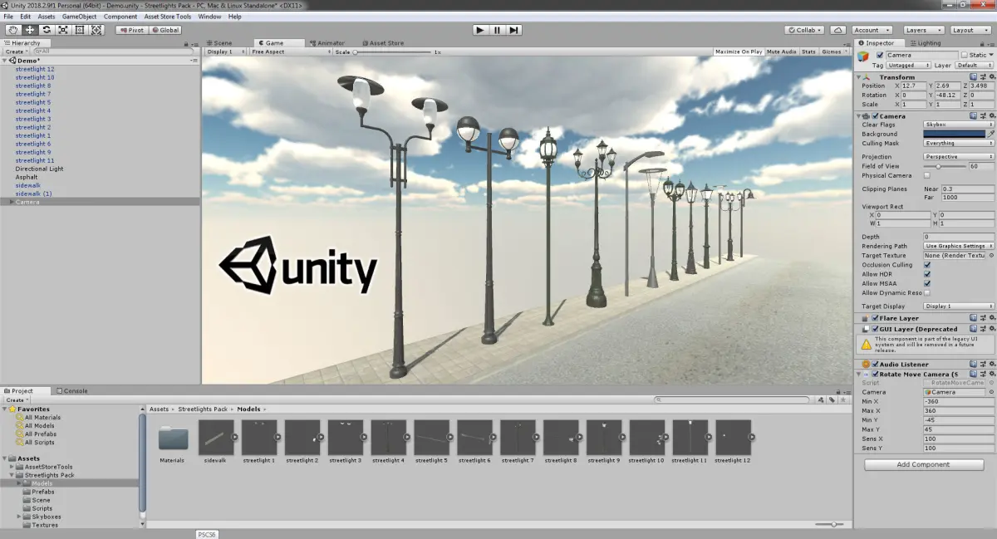Switch to the Animator tab
This screenshot has width=997, height=539.
pyautogui.click(x=327, y=43)
